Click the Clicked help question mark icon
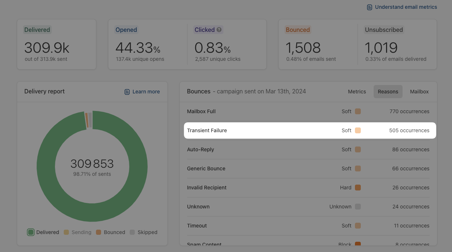Screen dimensions: 452x252 pyautogui.click(x=219, y=30)
